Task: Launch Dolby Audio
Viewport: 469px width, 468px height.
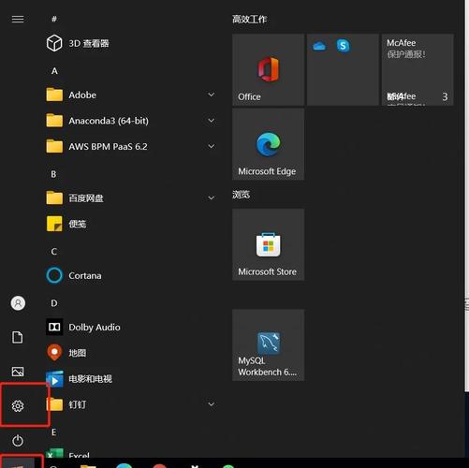Action: click(83, 328)
